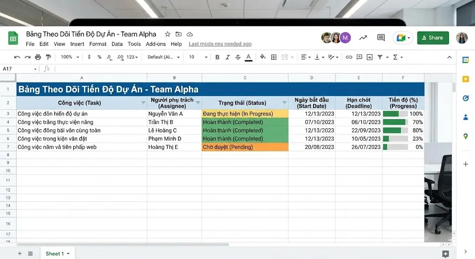The width and height of the screenshot is (475, 259).
Task: Insert chart from toolbar
Action: [370, 57]
